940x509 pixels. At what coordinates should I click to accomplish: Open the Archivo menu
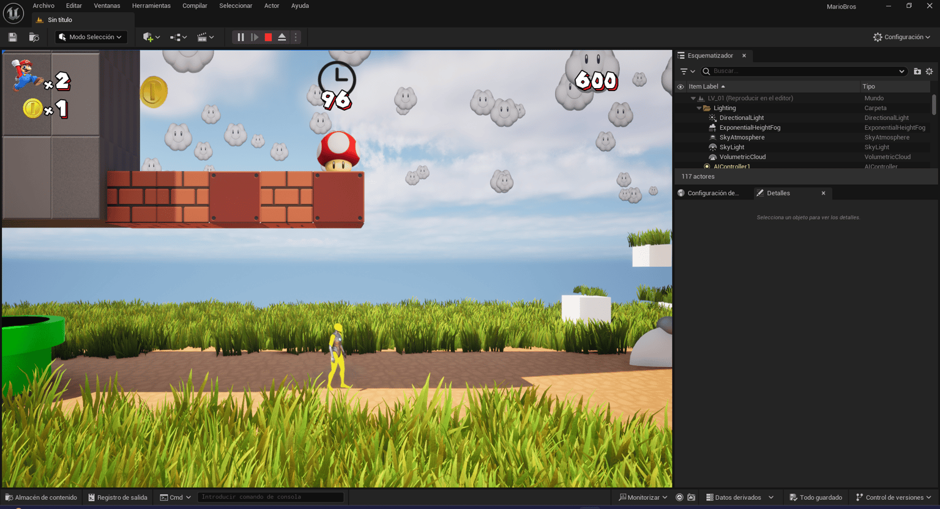[43, 6]
